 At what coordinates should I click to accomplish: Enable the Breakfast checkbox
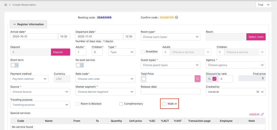click(x=143, y=52)
